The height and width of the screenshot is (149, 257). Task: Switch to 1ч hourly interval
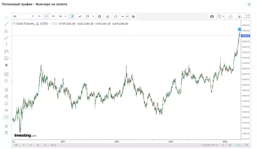(x=39, y=16)
